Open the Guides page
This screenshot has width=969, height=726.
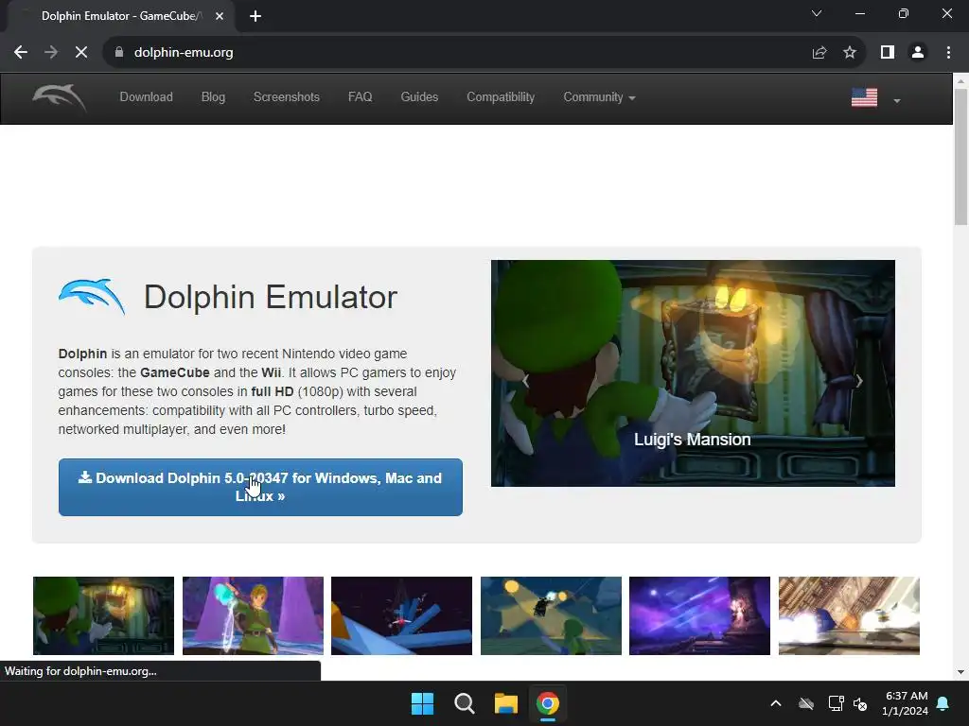[x=419, y=97]
